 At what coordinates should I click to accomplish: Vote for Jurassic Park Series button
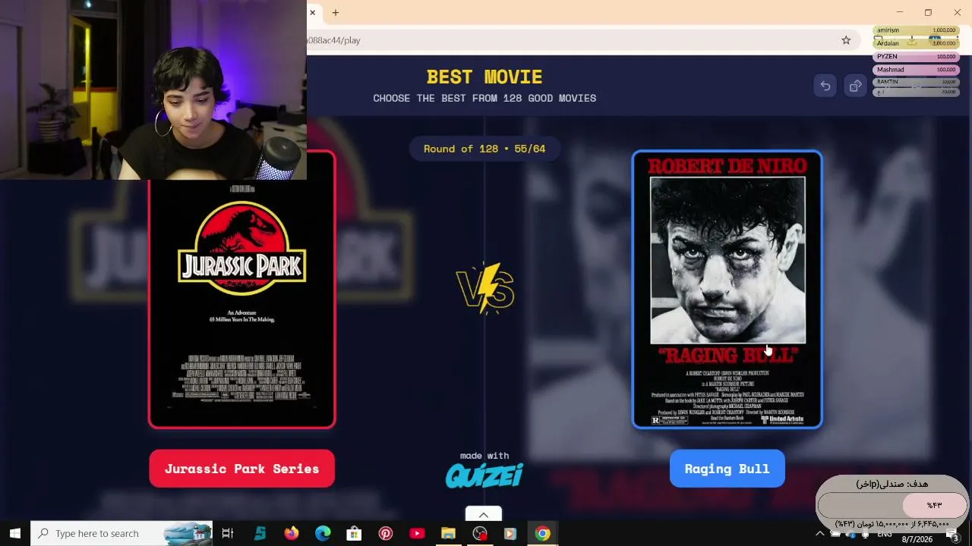tap(241, 469)
